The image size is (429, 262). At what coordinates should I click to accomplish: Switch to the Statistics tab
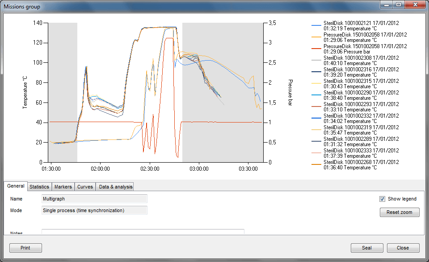(x=39, y=186)
